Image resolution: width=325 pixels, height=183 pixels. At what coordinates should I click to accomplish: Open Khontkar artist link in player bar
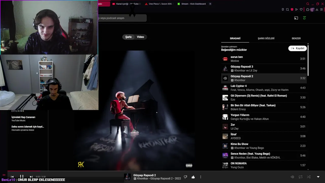pyautogui.click(x=142, y=178)
